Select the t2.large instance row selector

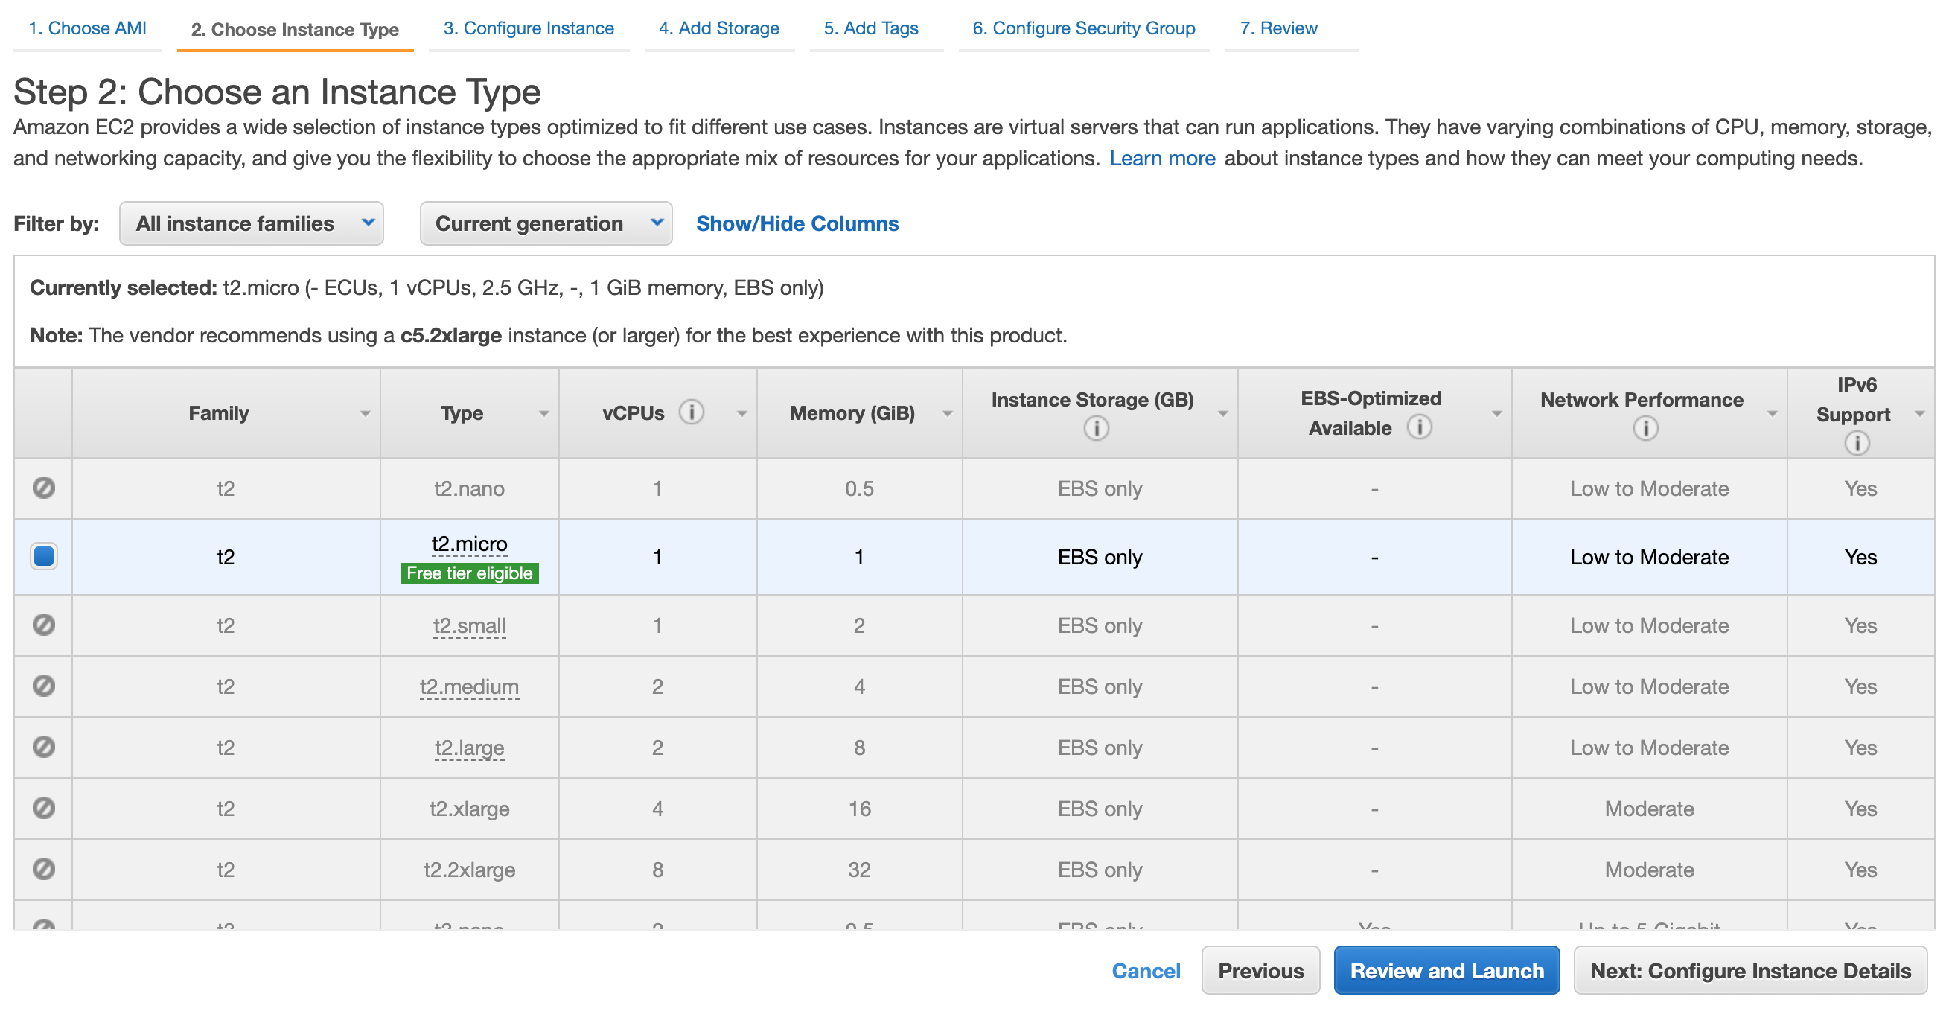43,748
